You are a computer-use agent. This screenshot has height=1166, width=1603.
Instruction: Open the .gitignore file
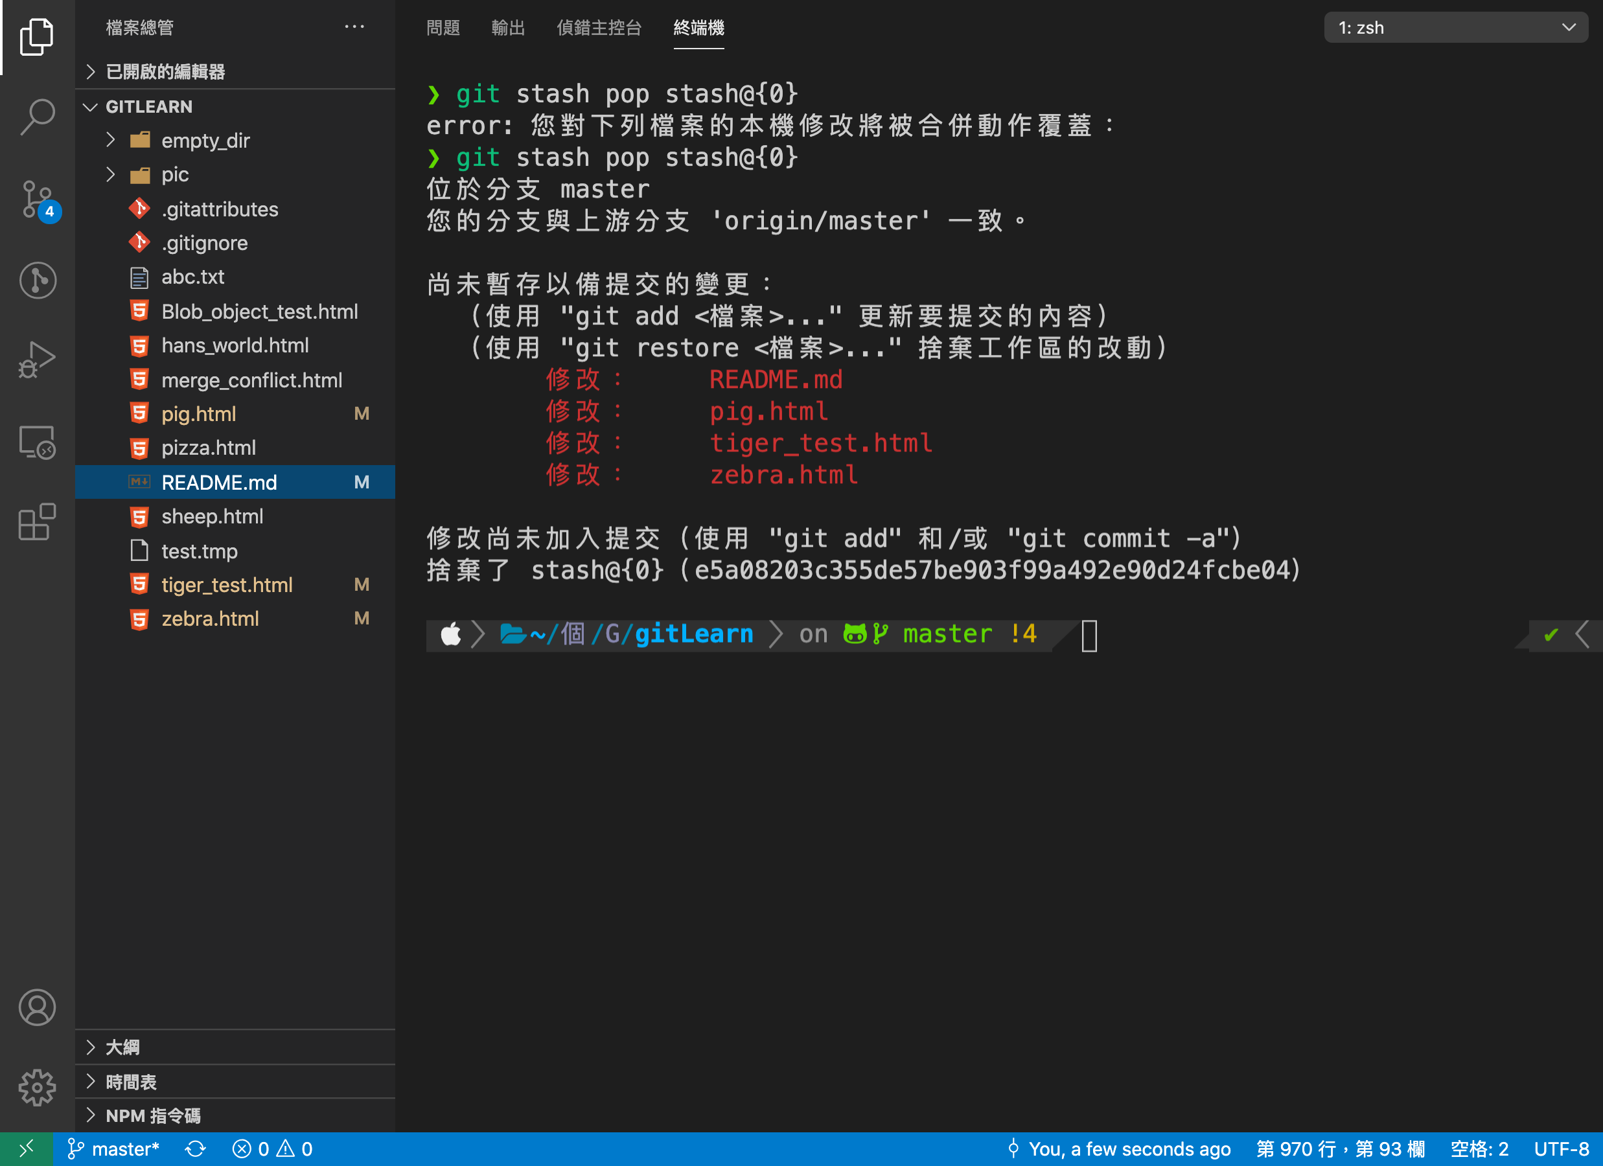coord(235,242)
